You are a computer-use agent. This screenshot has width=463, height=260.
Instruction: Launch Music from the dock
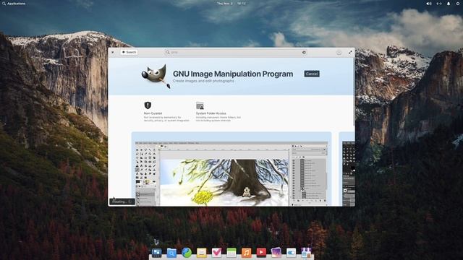tap(246, 252)
